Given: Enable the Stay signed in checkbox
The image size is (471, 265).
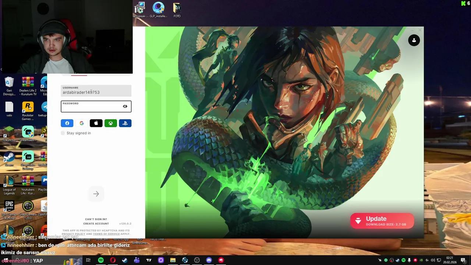Looking at the screenshot, I should tap(63, 133).
